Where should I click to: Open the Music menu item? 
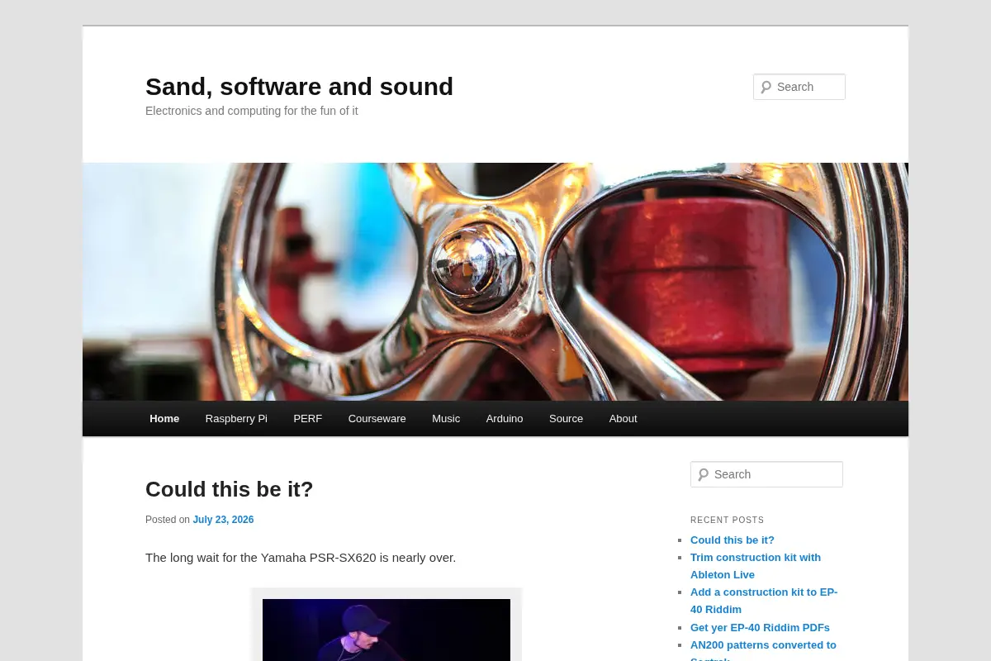coord(446,419)
